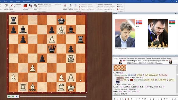178x100 pixels.
Task: Click move 17.exf7+ in notation
Action: click(x=116, y=87)
